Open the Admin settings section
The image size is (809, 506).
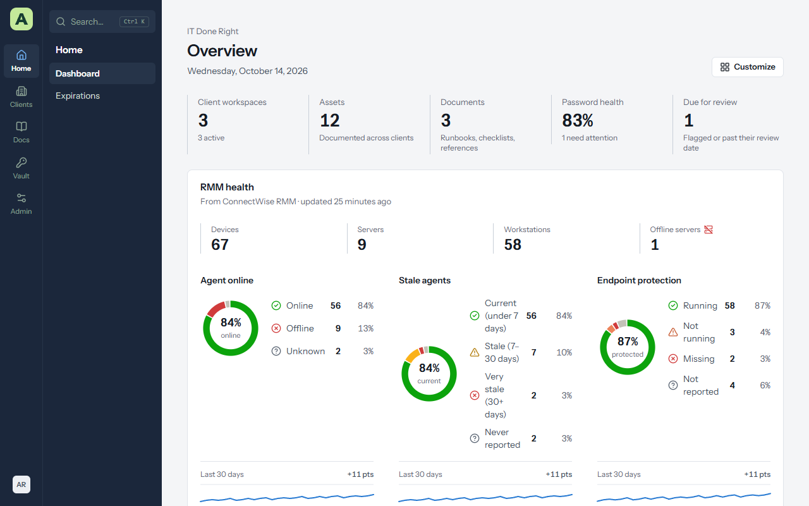(x=21, y=204)
